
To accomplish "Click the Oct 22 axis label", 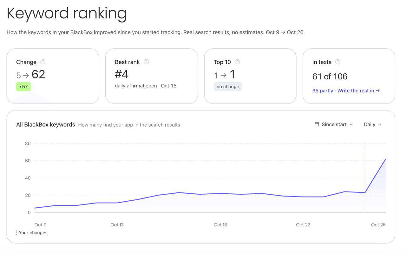I will [303, 225].
